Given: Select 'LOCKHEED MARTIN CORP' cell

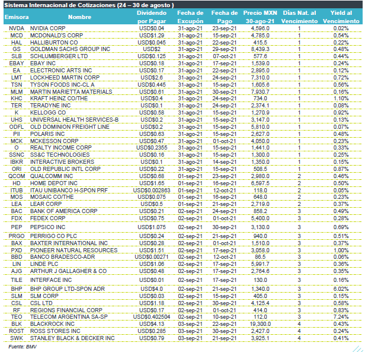Looking at the screenshot, I should (65, 77).
